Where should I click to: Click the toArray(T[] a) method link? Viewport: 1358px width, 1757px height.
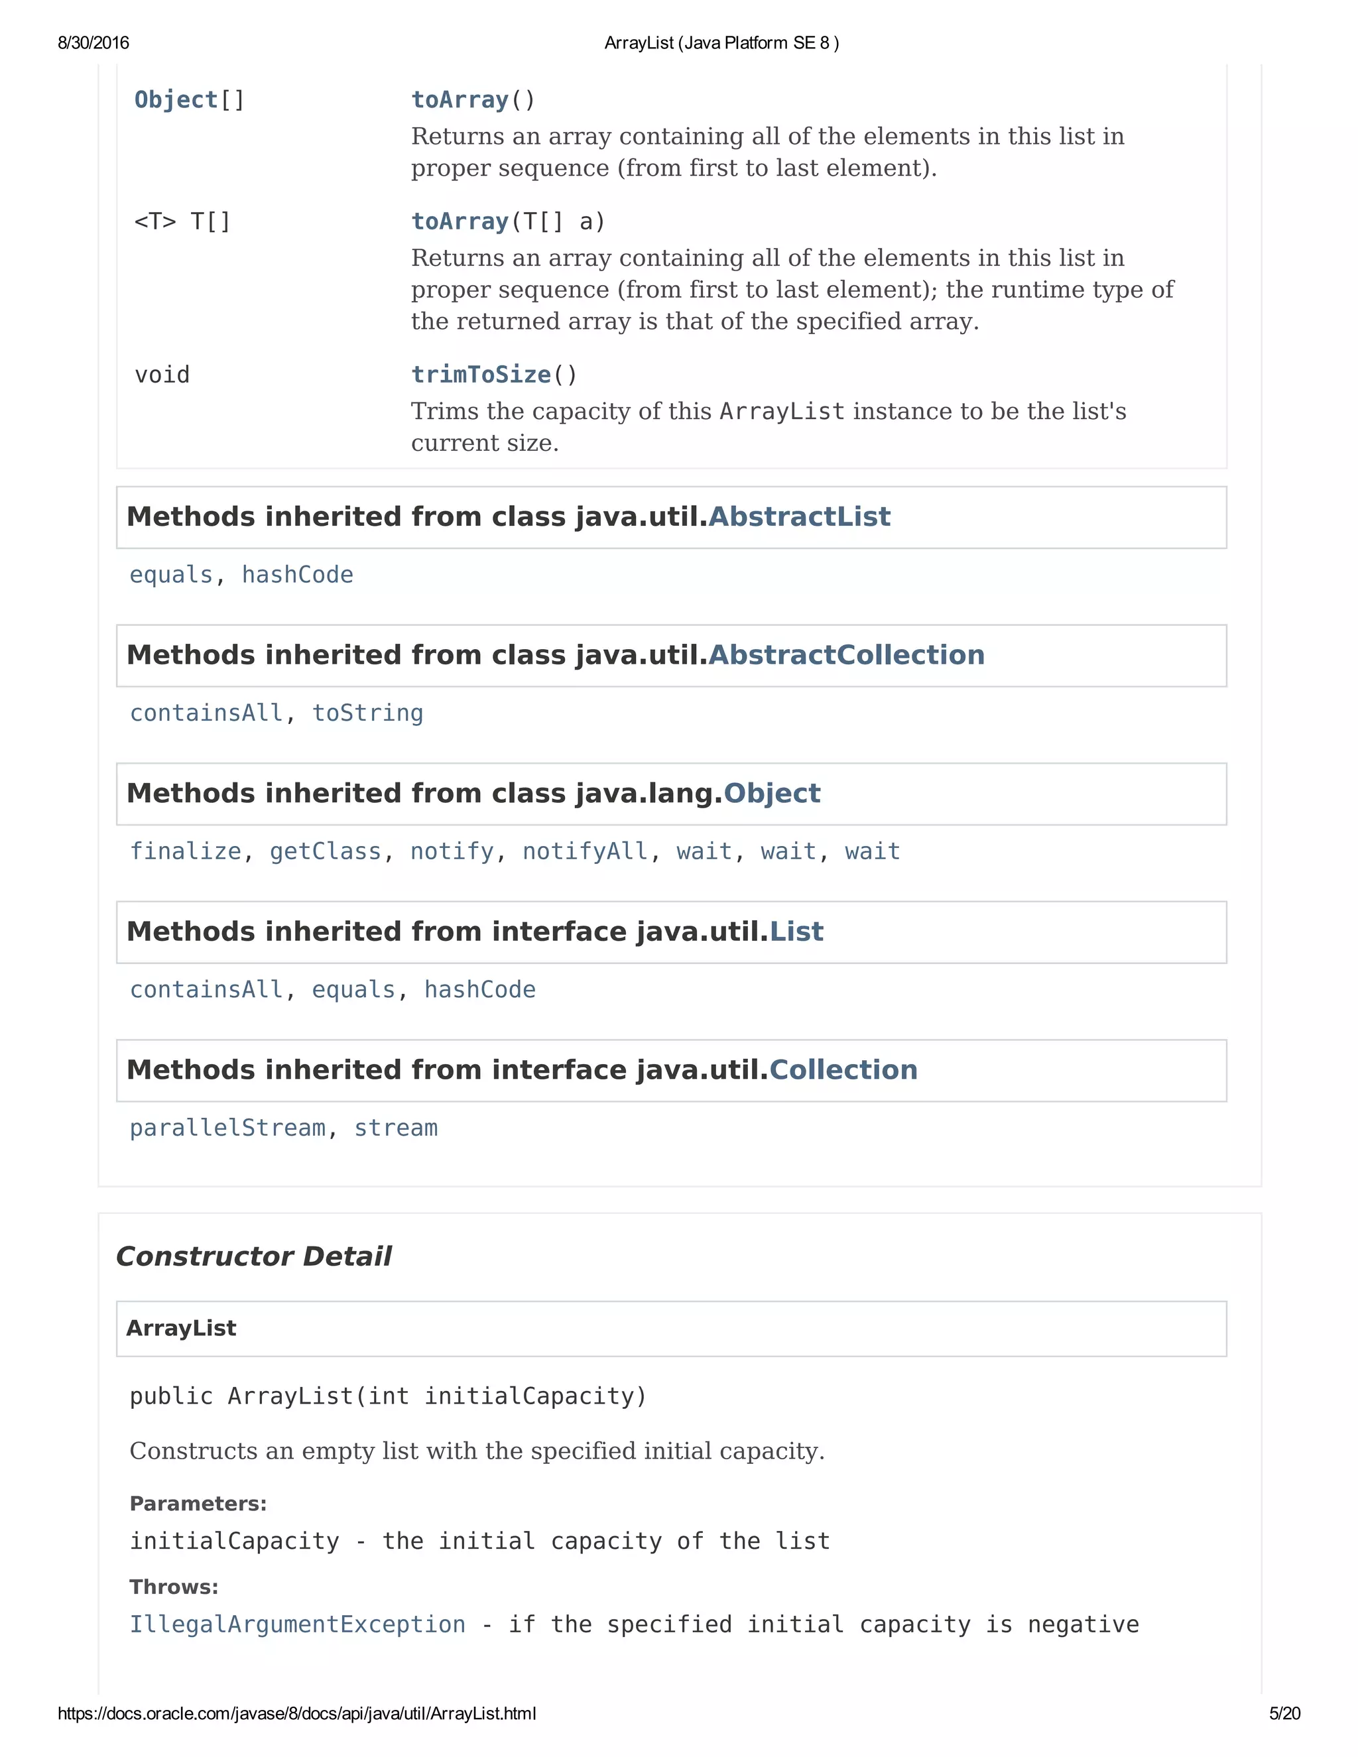click(x=460, y=221)
